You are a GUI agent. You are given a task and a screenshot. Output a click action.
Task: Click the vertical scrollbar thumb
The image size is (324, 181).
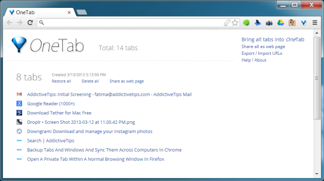(x=317, y=78)
